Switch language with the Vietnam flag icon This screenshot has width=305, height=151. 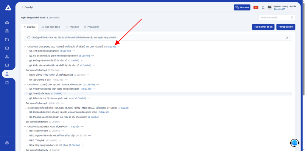[x=256, y=7]
